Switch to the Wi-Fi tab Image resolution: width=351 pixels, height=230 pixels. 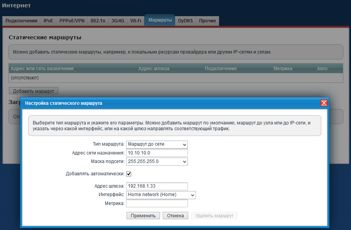[x=135, y=21]
